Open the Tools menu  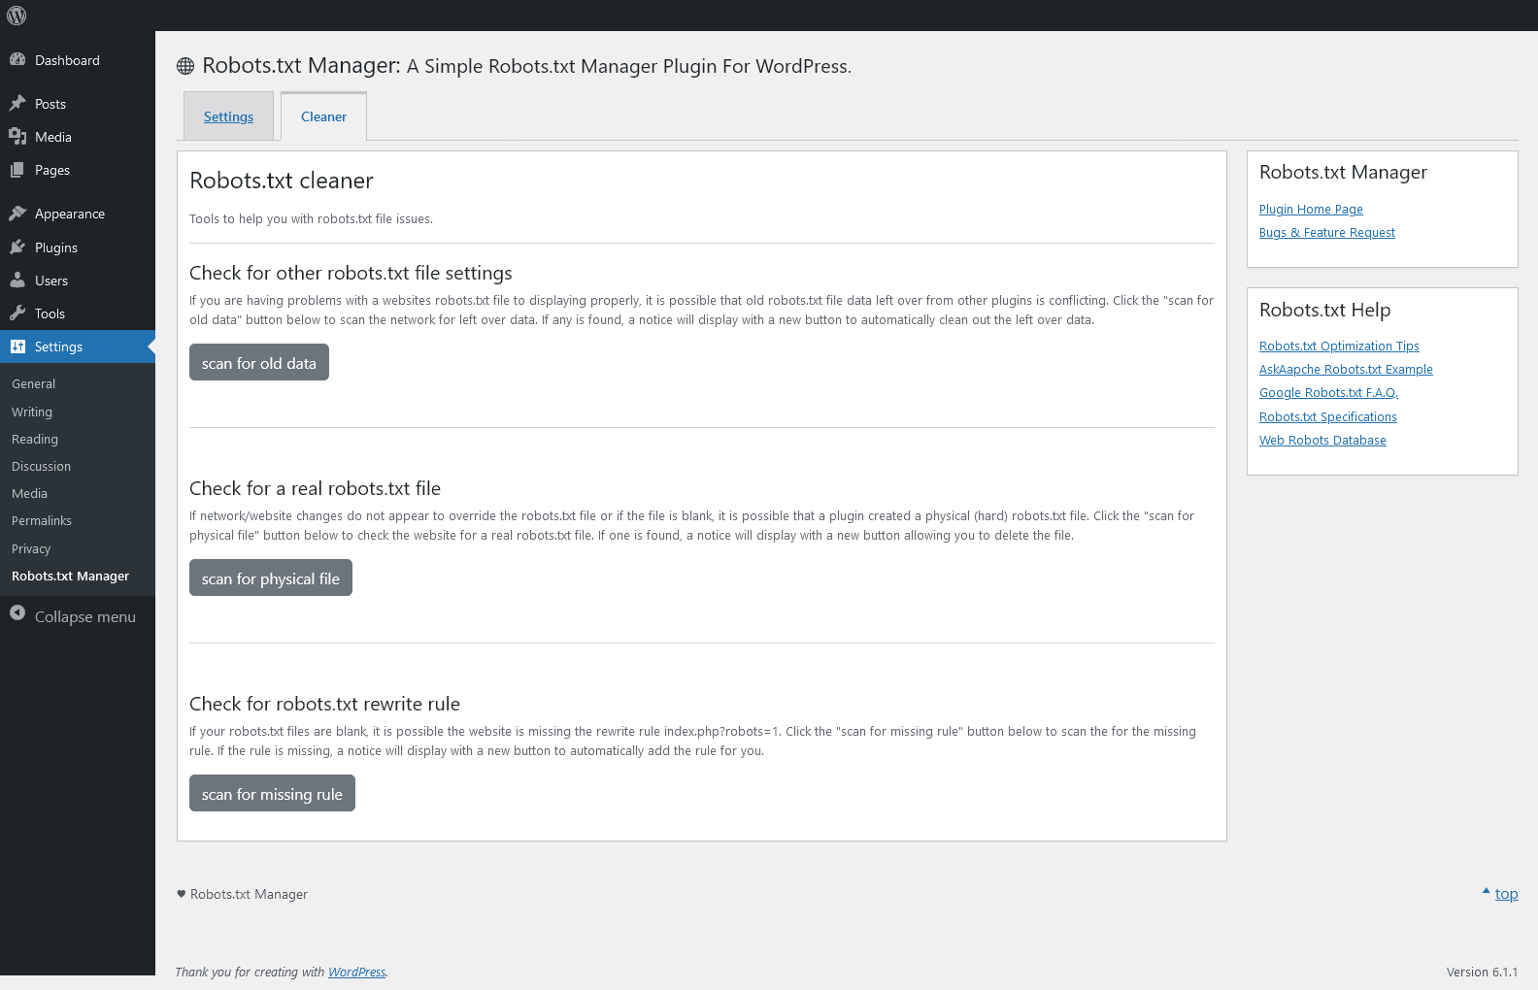[78, 313]
